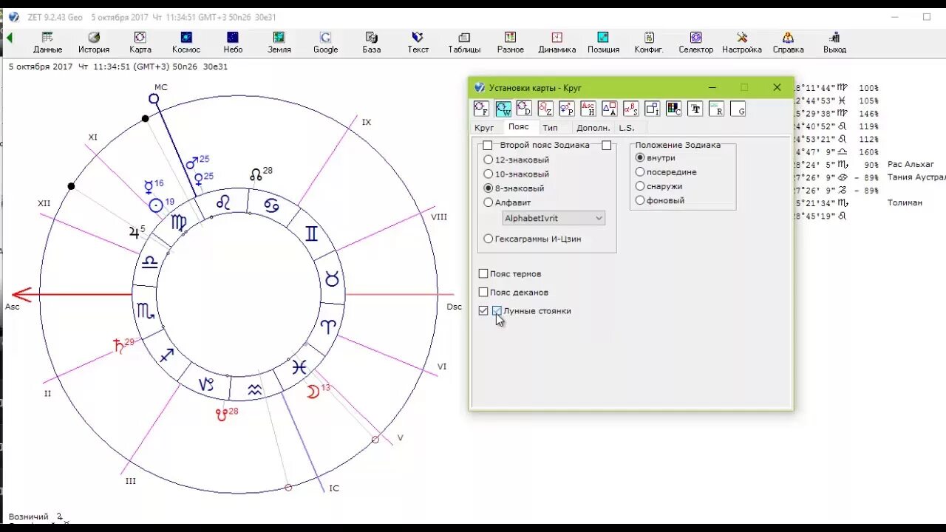Click the green back arrow on the toolbar
946x532 pixels.
[9, 38]
